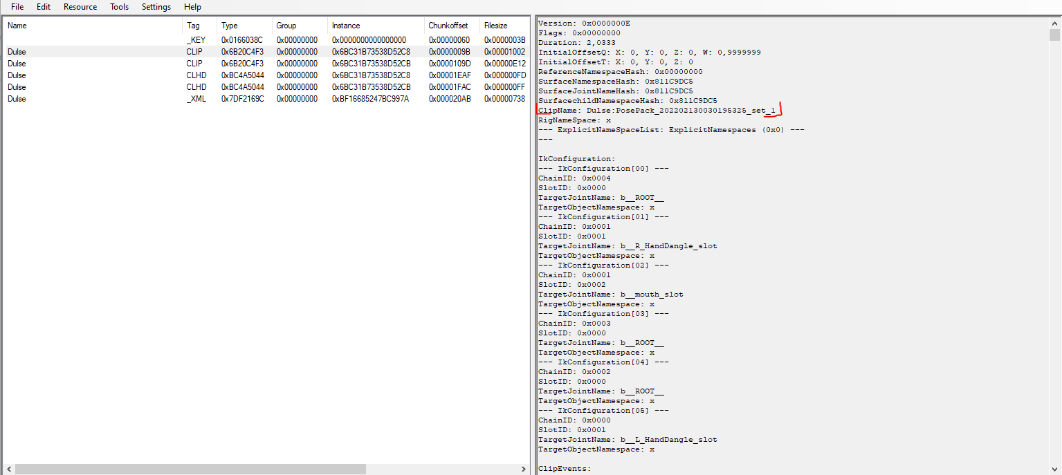Click filesize value 0x00001002
This screenshot has width=1062, height=475.
(505, 52)
